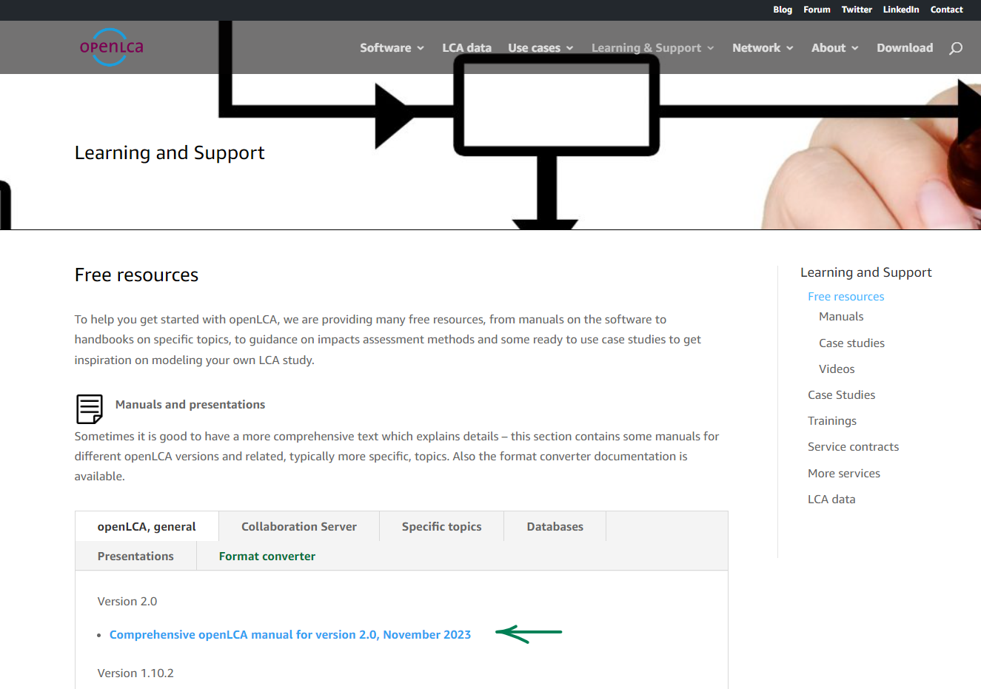The image size is (981, 689).
Task: Click the manuals document icon
Action: pyautogui.click(x=90, y=409)
